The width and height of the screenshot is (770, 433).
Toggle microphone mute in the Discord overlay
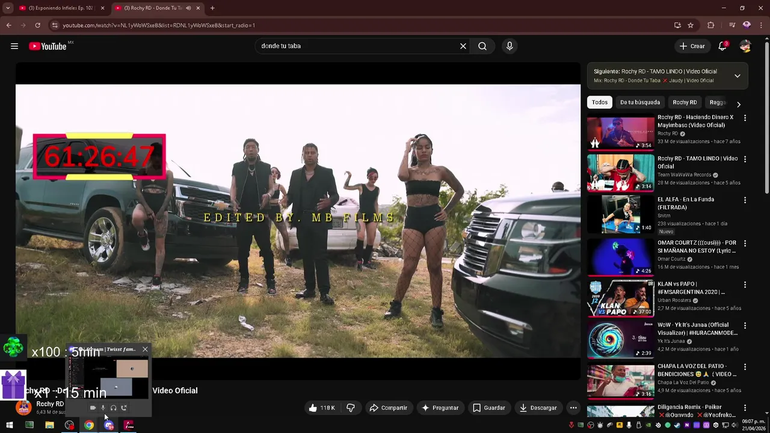[103, 408]
